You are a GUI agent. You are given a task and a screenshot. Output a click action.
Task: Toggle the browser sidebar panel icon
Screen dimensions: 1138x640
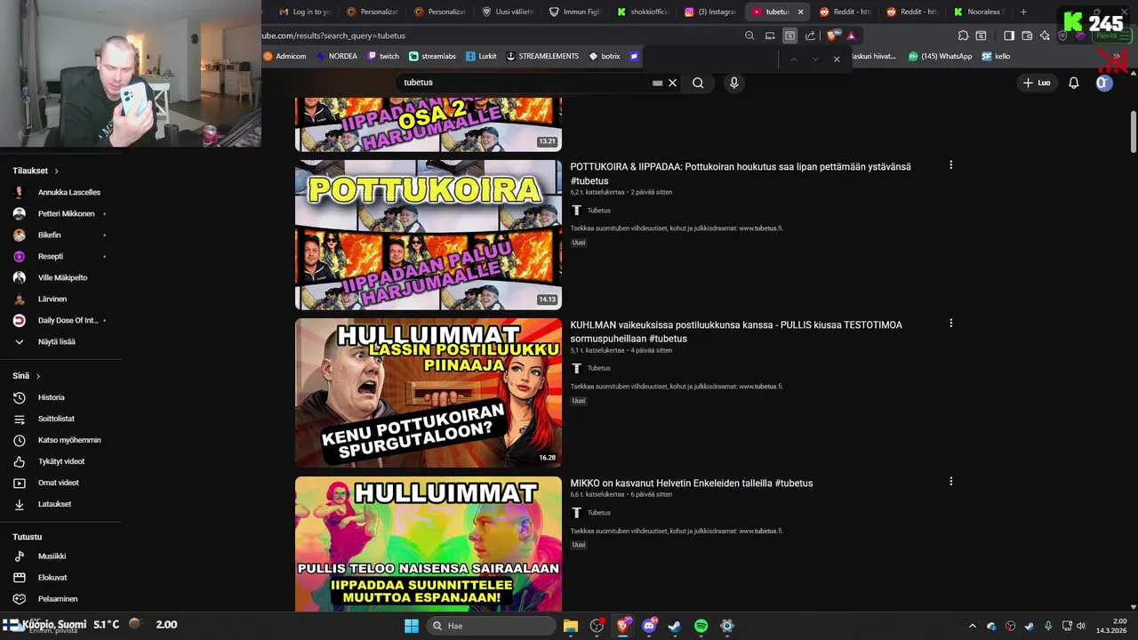pos(1009,36)
